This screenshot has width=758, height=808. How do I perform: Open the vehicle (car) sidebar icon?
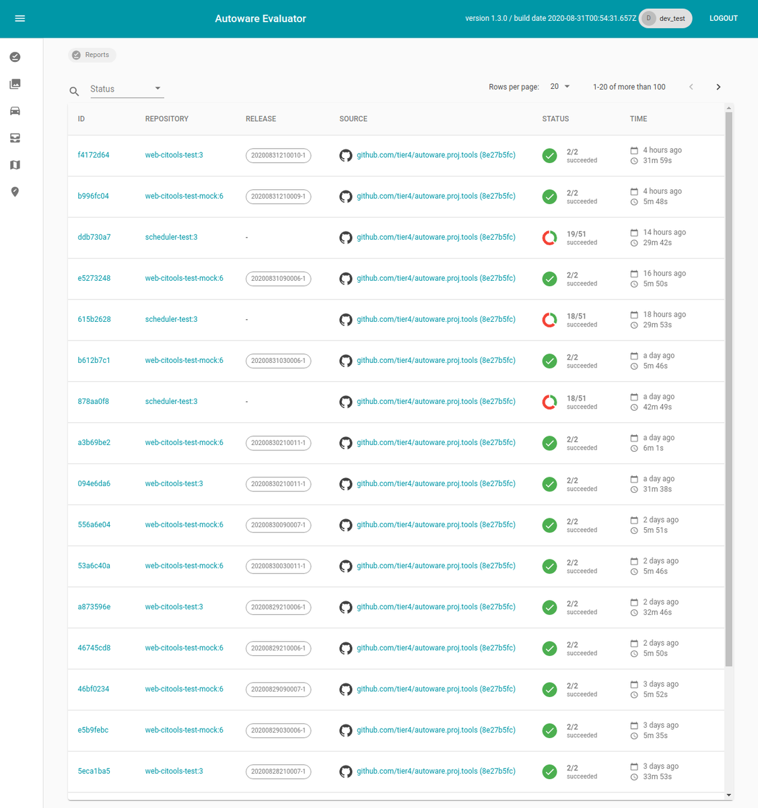point(15,111)
